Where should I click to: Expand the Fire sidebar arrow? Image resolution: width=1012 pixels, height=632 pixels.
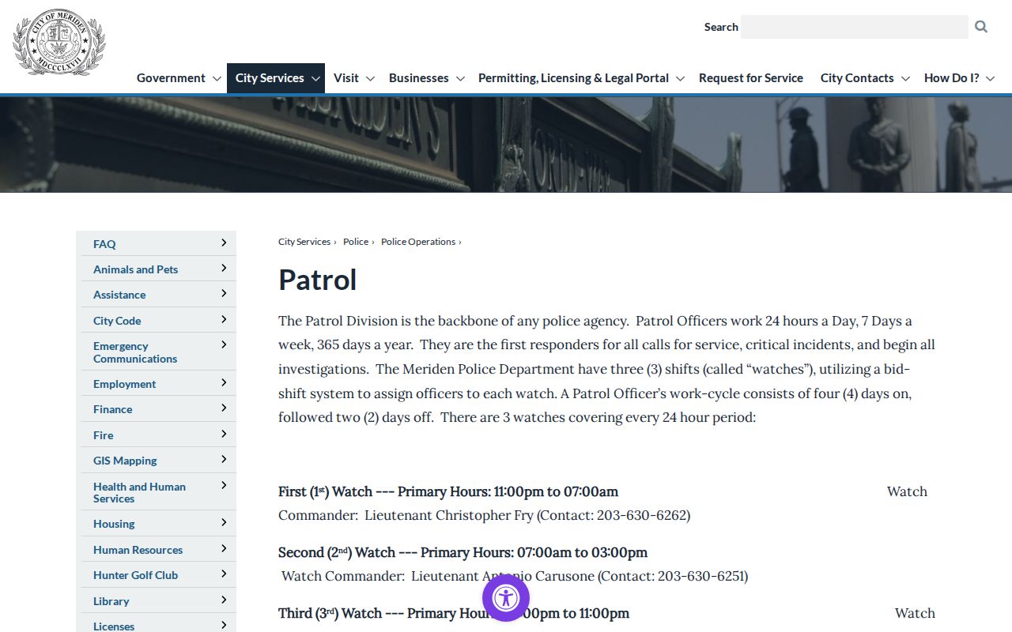click(x=224, y=434)
